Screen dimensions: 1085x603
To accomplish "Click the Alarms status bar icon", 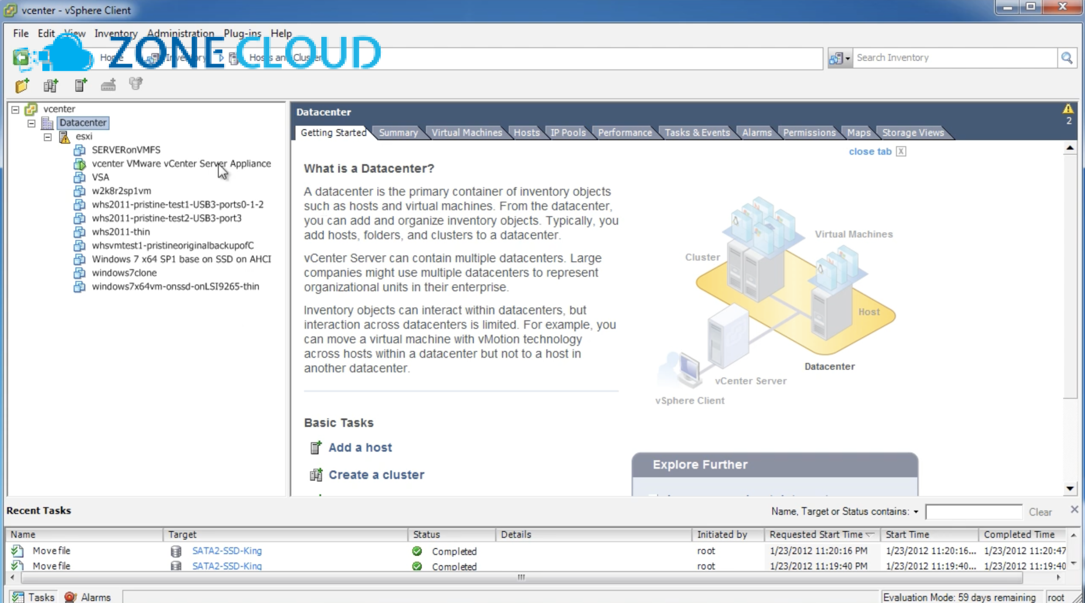I will tap(70, 597).
